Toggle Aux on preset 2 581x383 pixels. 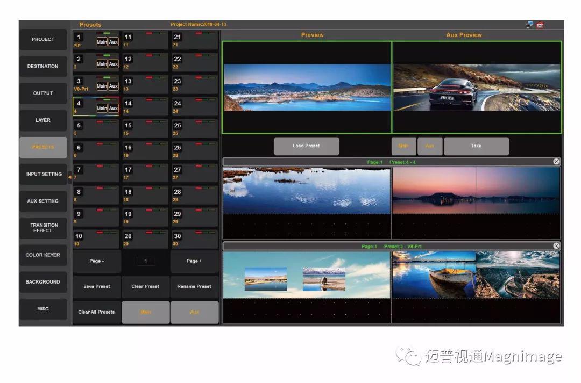point(113,64)
